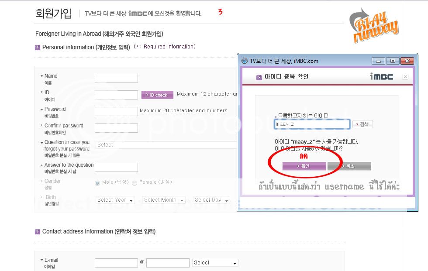Cancel using the grey 취소 button
This screenshot has width=428, height=271.
tap(349, 166)
